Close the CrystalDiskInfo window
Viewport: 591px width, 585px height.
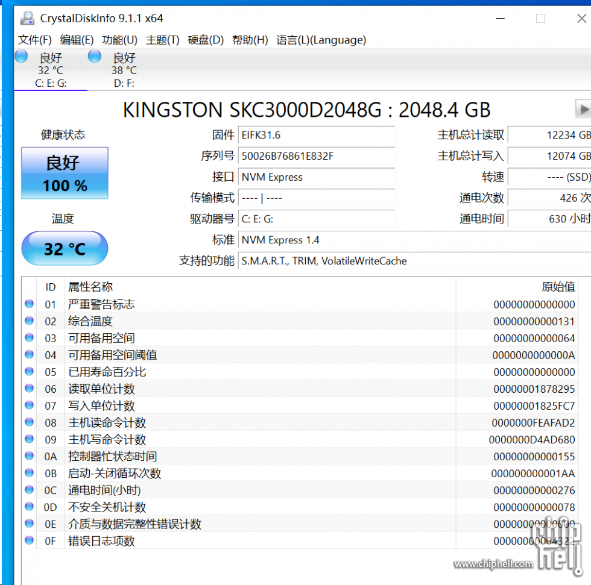pyautogui.click(x=581, y=18)
